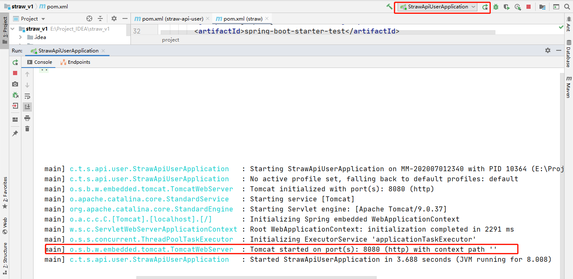Attach debugger using the Run panel bug icon
This screenshot has height=279, width=573.
click(x=15, y=95)
